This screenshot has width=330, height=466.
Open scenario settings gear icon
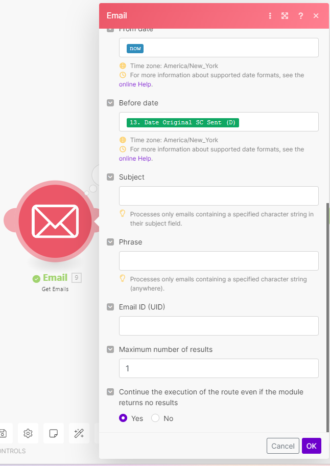coord(28,433)
